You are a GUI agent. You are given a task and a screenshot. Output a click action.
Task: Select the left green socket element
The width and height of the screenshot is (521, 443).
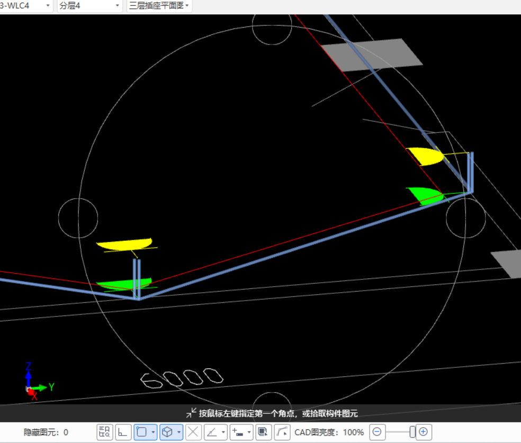coord(123,284)
